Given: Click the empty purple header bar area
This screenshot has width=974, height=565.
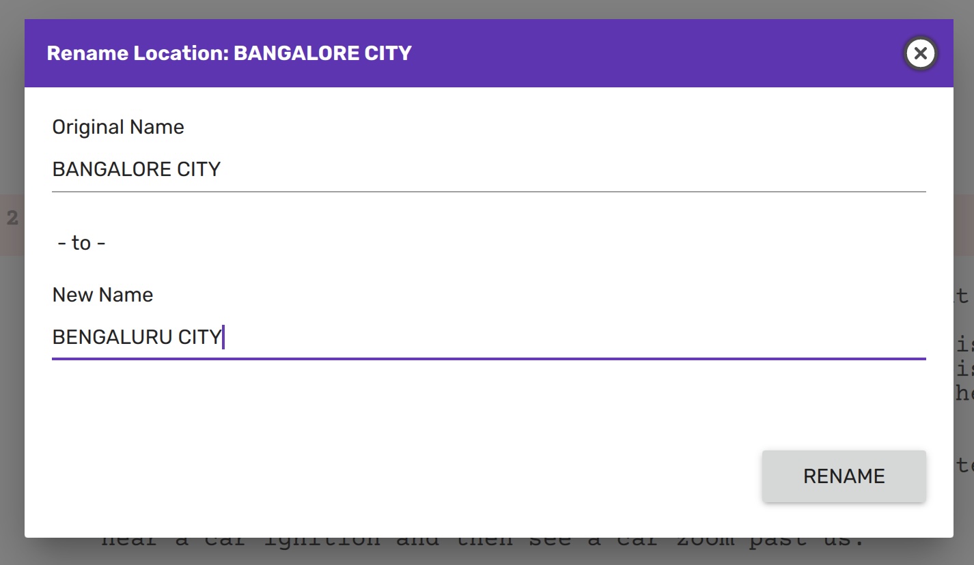Looking at the screenshot, I should pyautogui.click(x=649, y=53).
